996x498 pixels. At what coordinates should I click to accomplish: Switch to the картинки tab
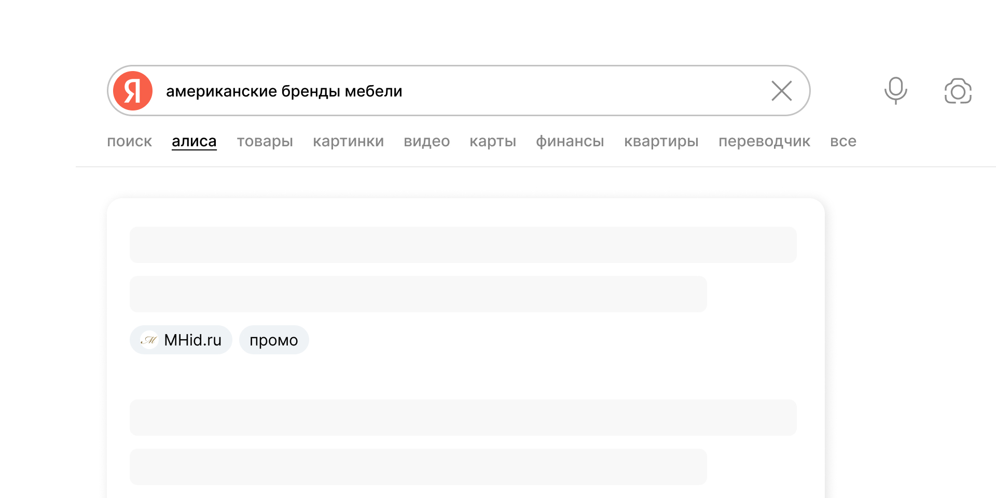348,141
